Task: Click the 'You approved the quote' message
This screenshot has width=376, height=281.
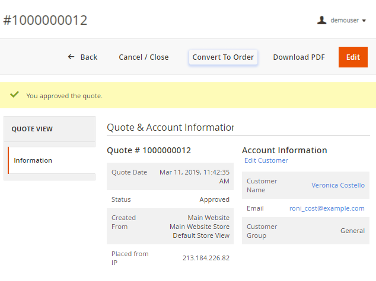Action: pyautogui.click(x=65, y=95)
